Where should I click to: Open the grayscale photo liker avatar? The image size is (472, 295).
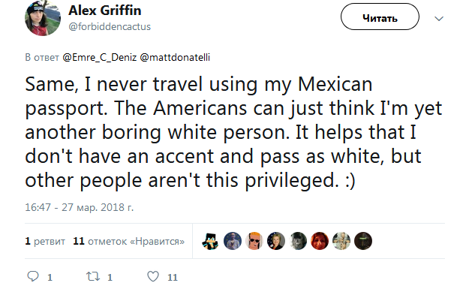298,241
